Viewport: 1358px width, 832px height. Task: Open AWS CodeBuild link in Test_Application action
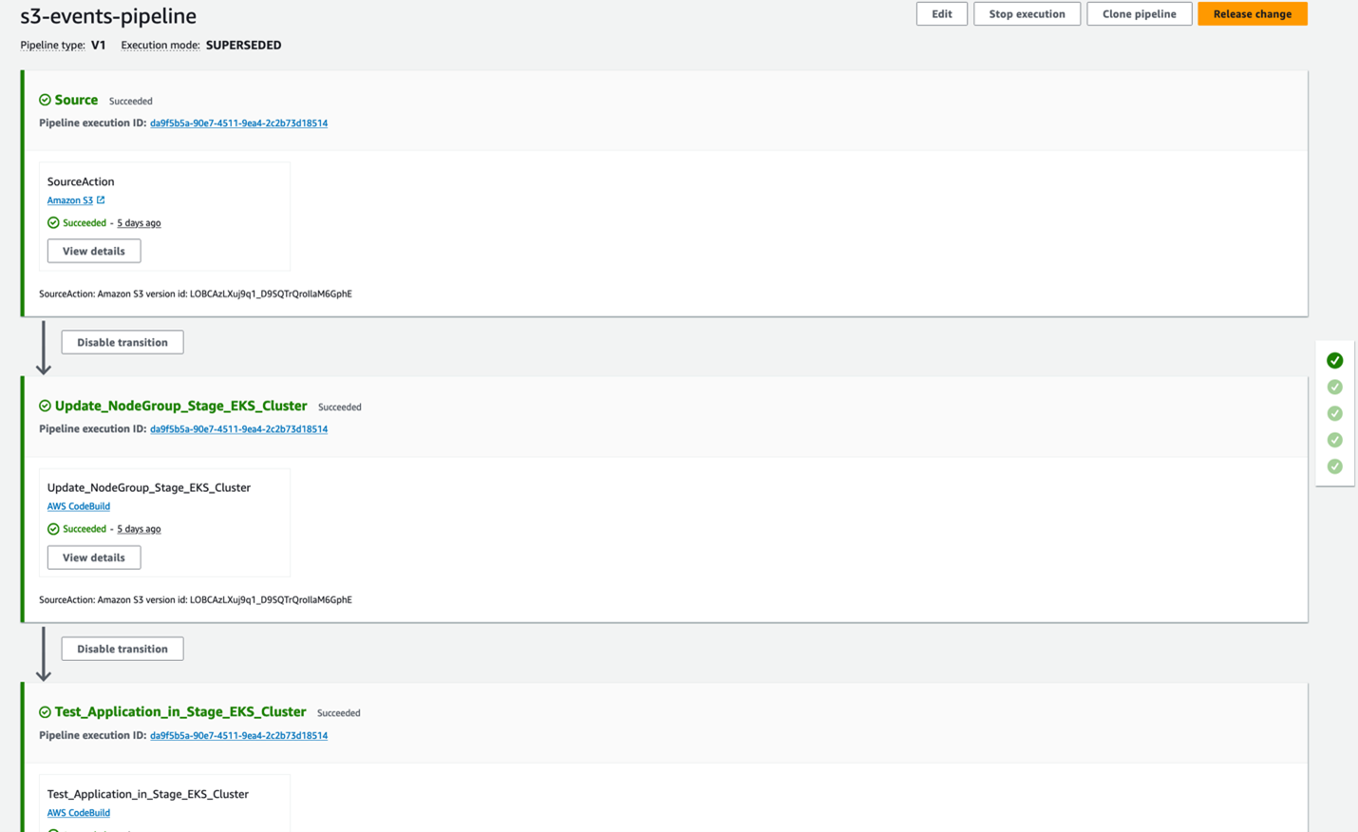click(79, 813)
